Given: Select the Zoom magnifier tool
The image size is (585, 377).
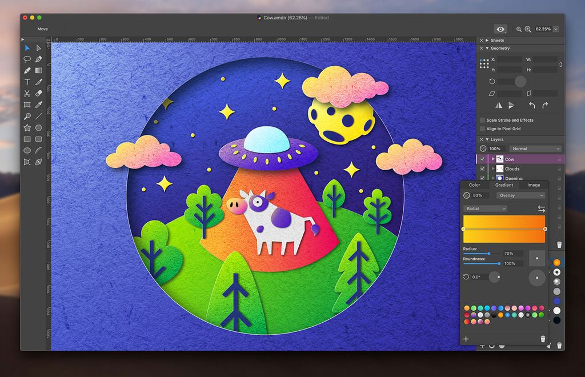Looking at the screenshot, I should [x=27, y=117].
